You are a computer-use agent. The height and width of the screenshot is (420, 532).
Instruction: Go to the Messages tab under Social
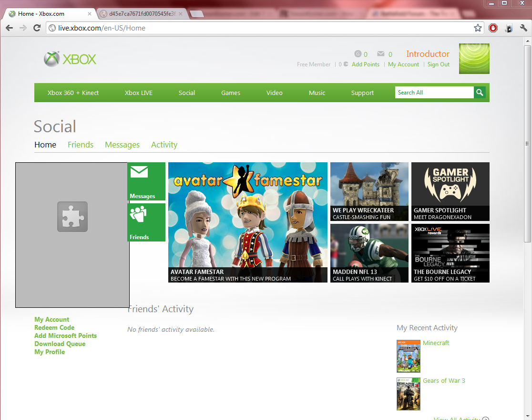(x=122, y=145)
